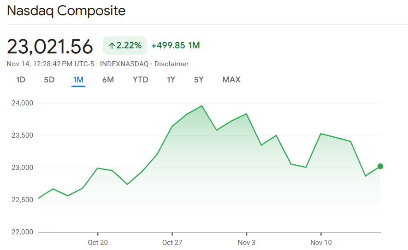Switch to the 5D range tab

click(49, 80)
